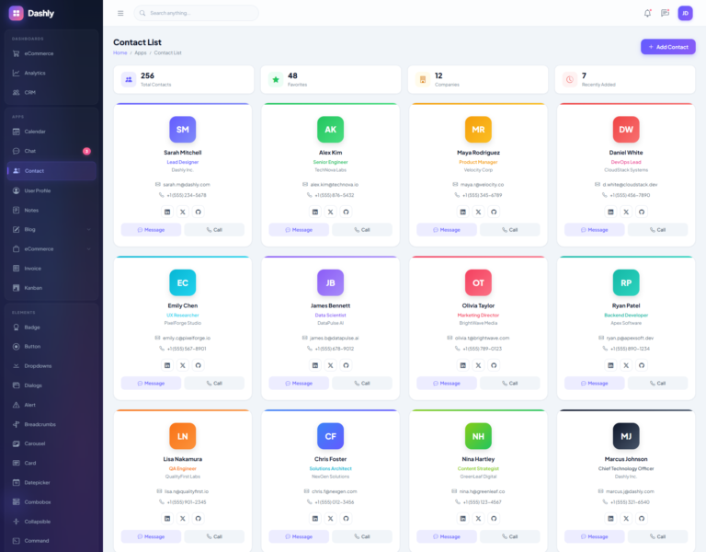Click the Dashly logo icon
The height and width of the screenshot is (552, 706).
coord(16,13)
